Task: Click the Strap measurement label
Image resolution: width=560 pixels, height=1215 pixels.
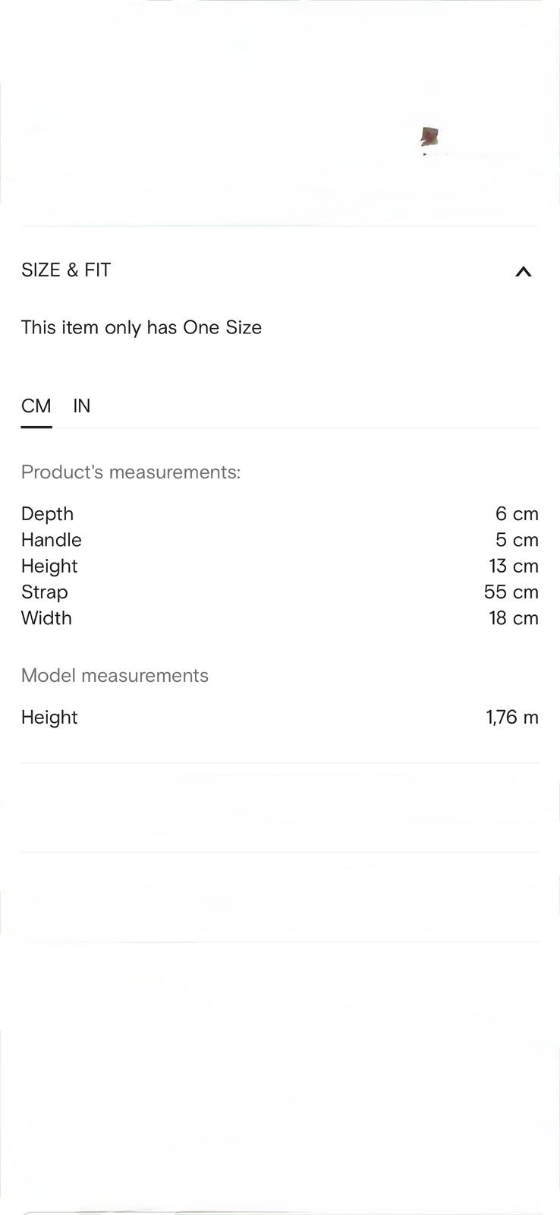Action: (44, 592)
